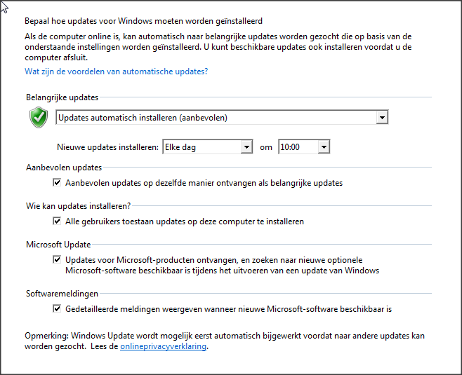Click the 'Opmerking: Windows Update' note text
This screenshot has height=375, width=462.
[x=225, y=341]
